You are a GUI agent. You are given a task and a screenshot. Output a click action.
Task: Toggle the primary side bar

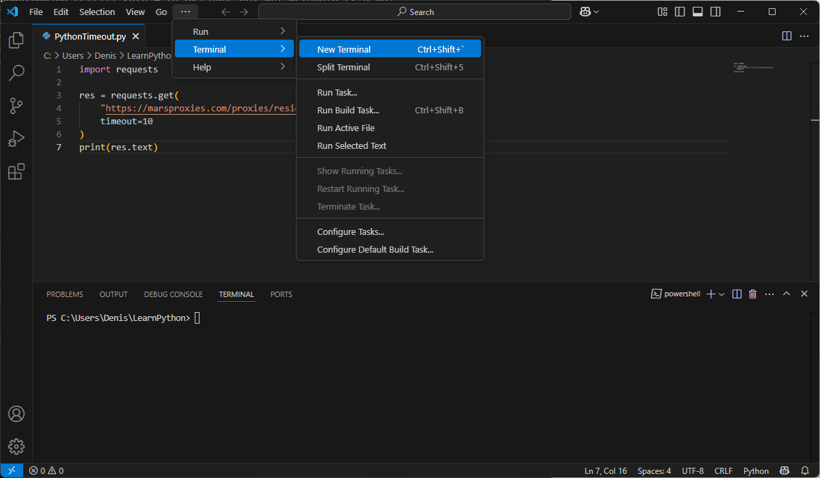pos(680,12)
